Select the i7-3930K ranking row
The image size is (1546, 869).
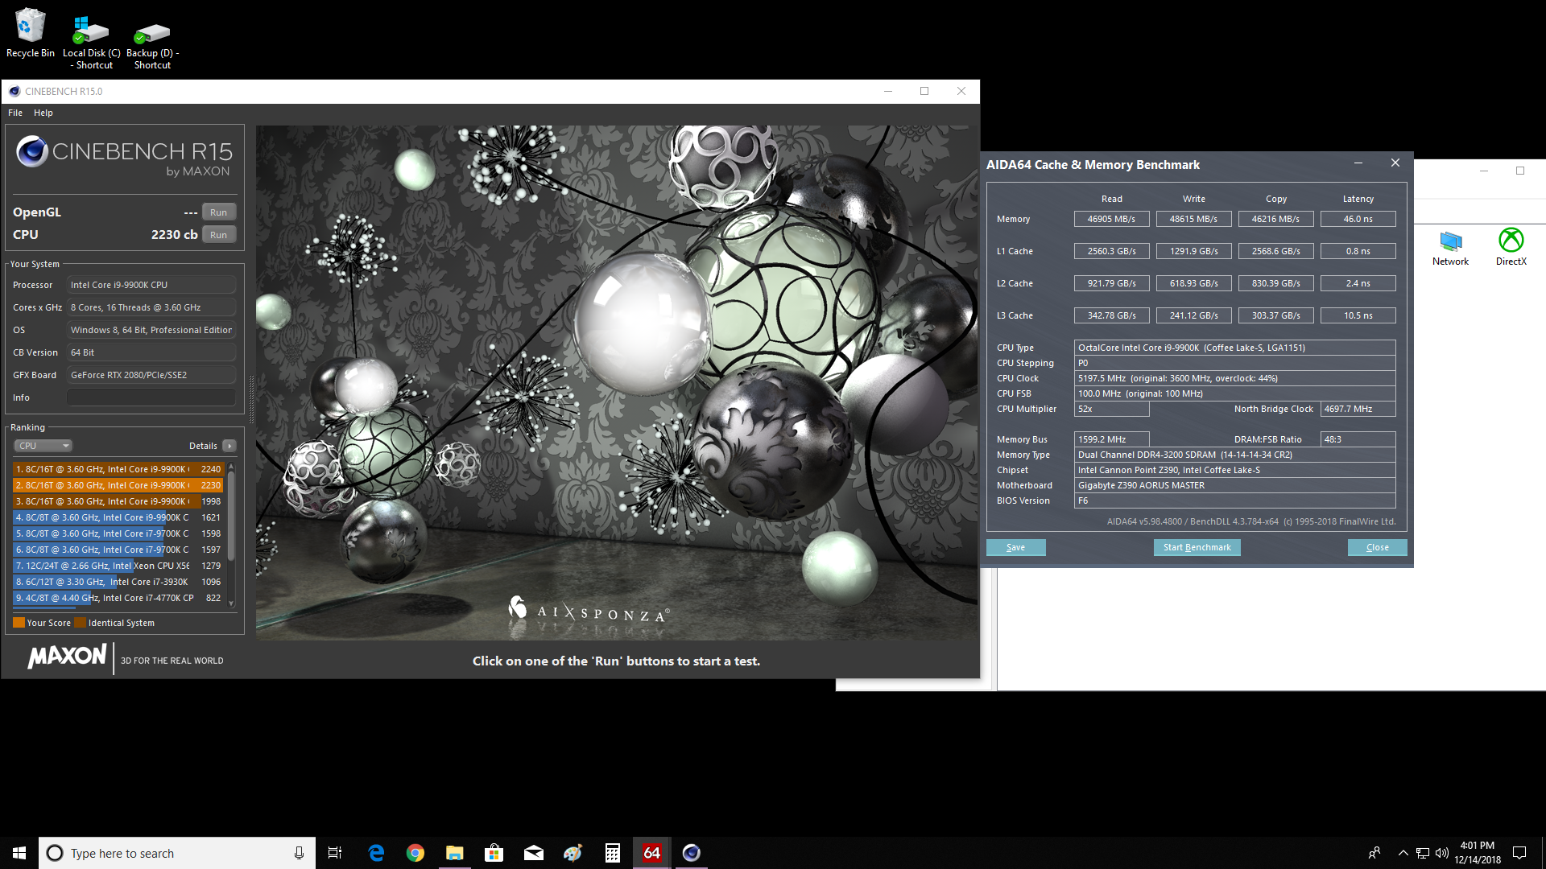click(x=118, y=582)
